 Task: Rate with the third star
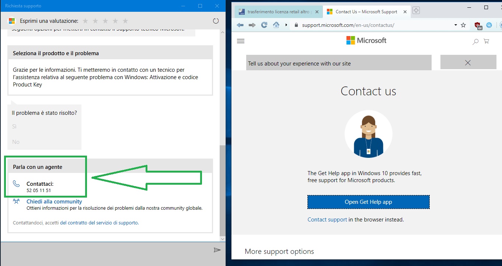coord(105,21)
